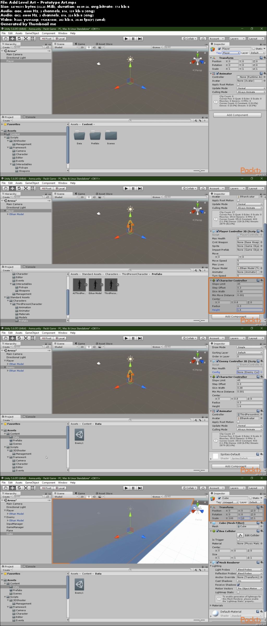Screen dimensions: 267x626
Task: Switch to the Console tab in the first frame
Action: pyautogui.click(x=29, y=117)
